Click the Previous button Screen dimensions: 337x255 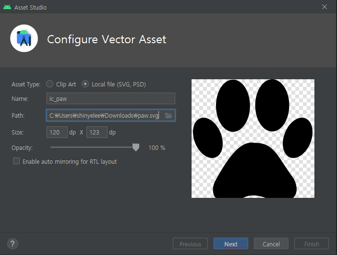[x=190, y=243]
